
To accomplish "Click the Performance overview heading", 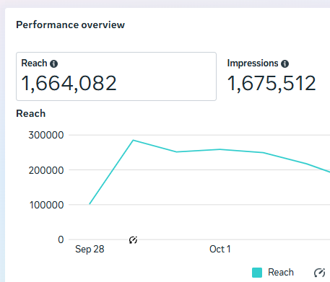I will [x=70, y=25].
